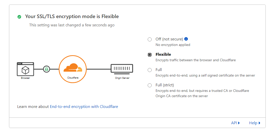Click the green success checkmark icon
This screenshot has width=271, height=131.
tap(19, 17)
